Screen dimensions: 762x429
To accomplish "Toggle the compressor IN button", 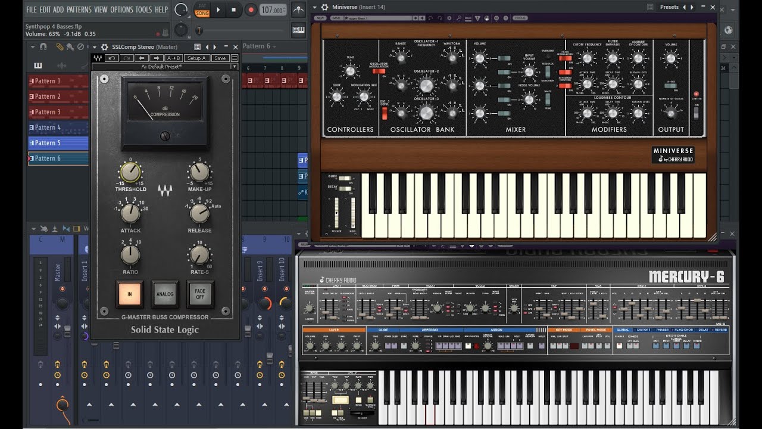I will 130,294.
